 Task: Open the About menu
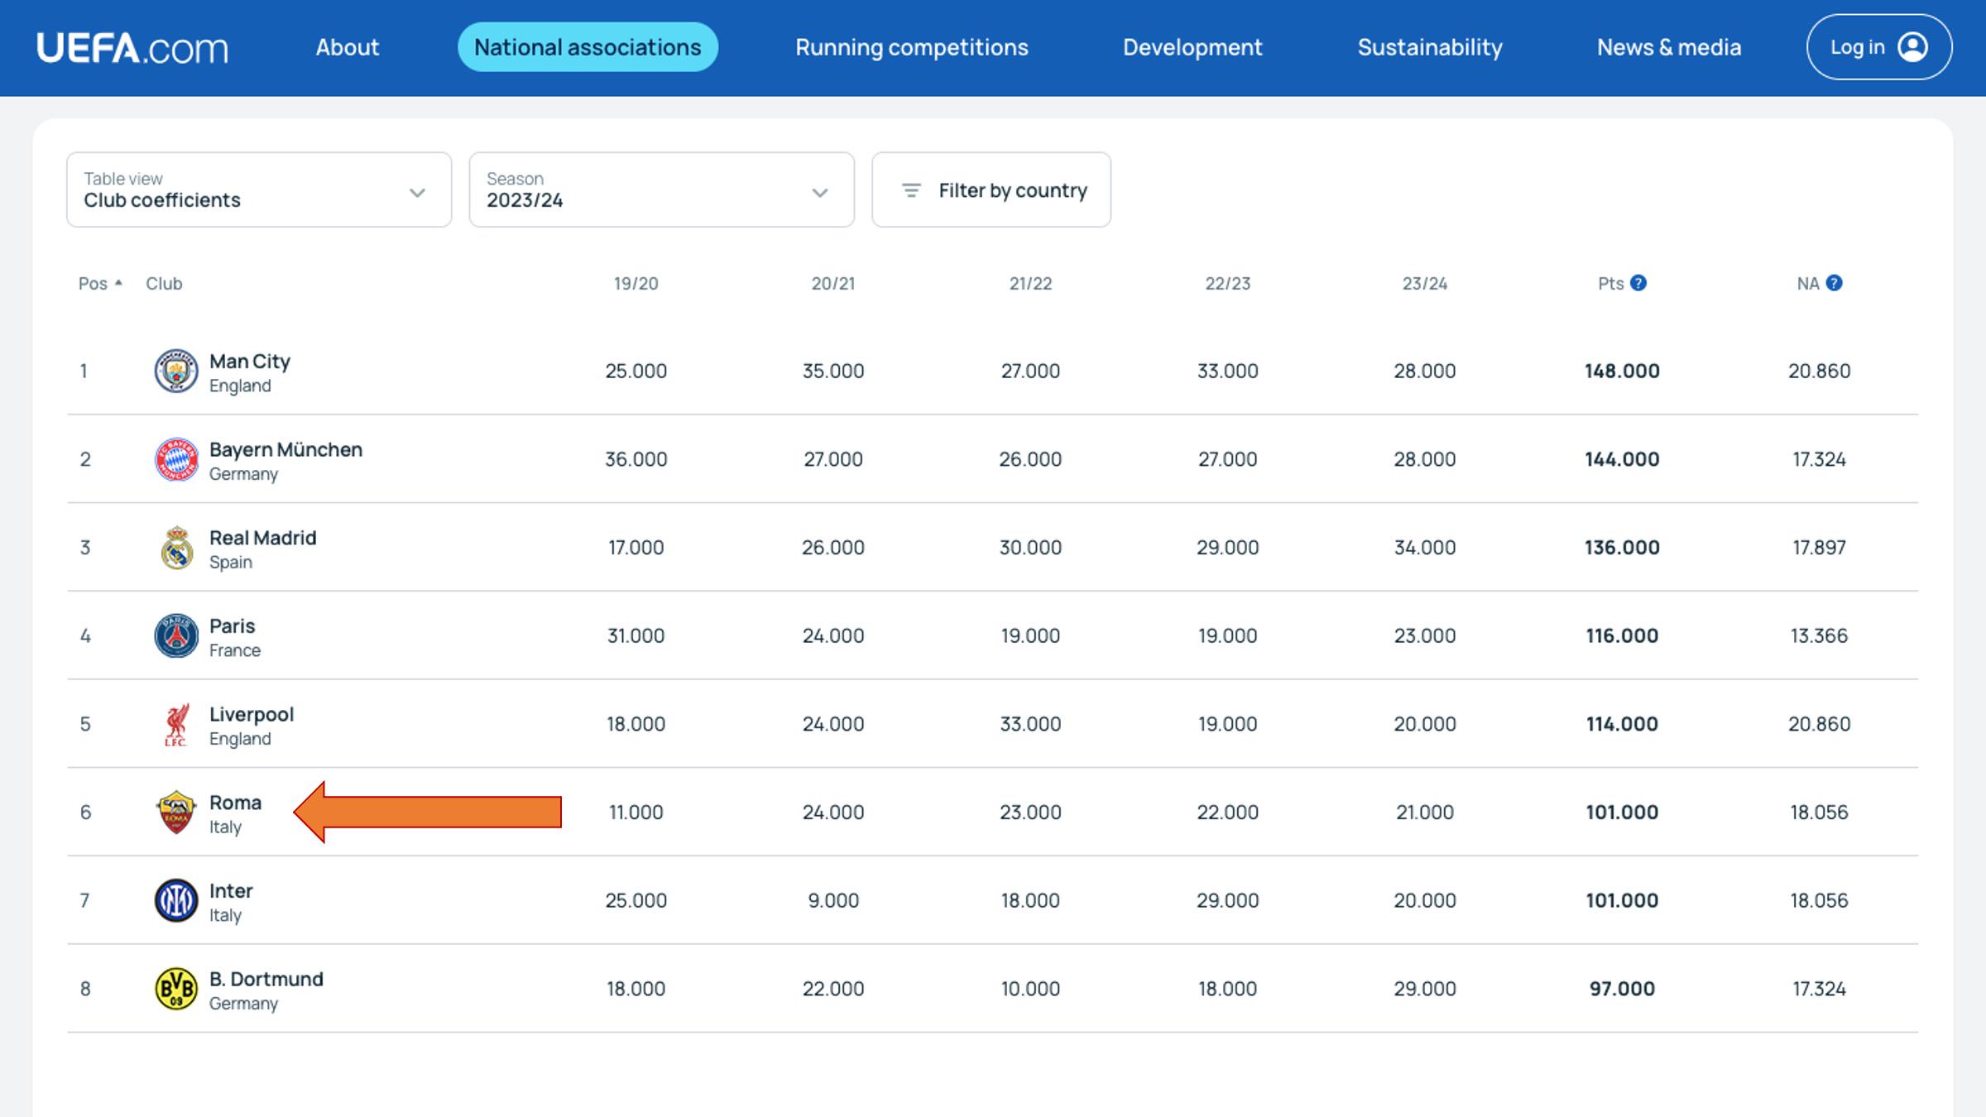(348, 47)
